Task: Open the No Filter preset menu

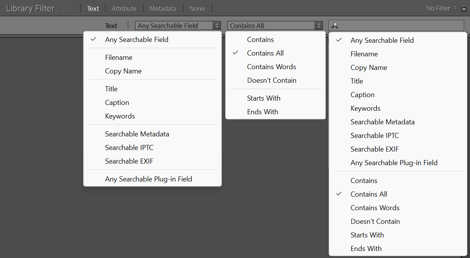Action: pyautogui.click(x=441, y=8)
